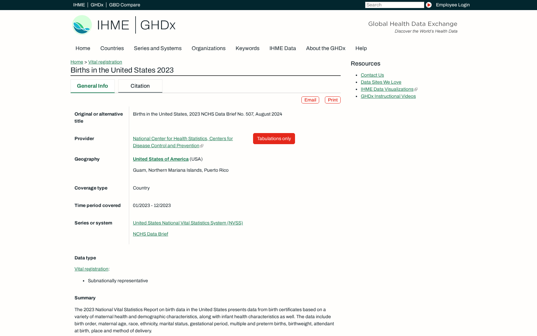Click the IHME circular leaf logo
The width and height of the screenshot is (537, 336).
(82, 25)
